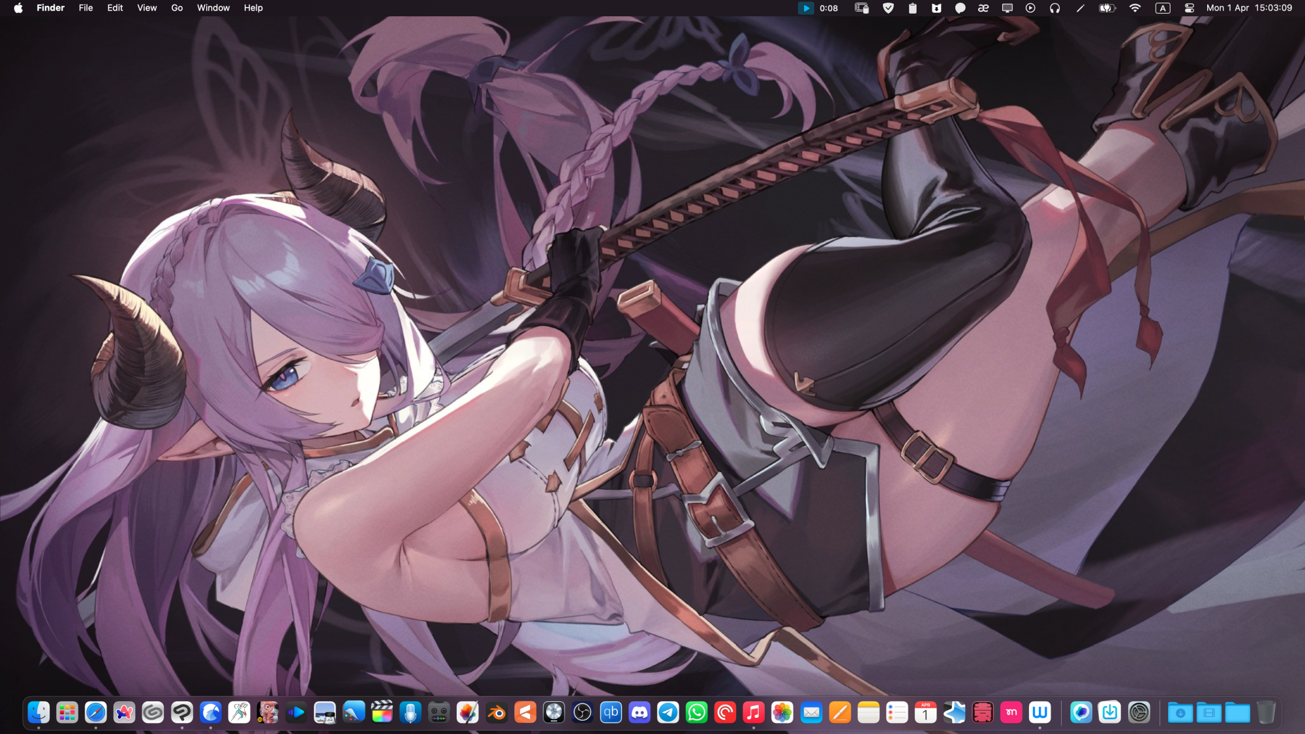This screenshot has width=1305, height=734.
Task: Open the headphones menu bar icon
Action: point(1054,8)
